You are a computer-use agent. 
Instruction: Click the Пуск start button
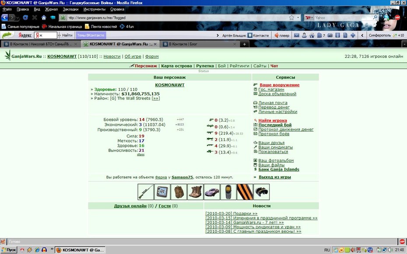pos(9,250)
